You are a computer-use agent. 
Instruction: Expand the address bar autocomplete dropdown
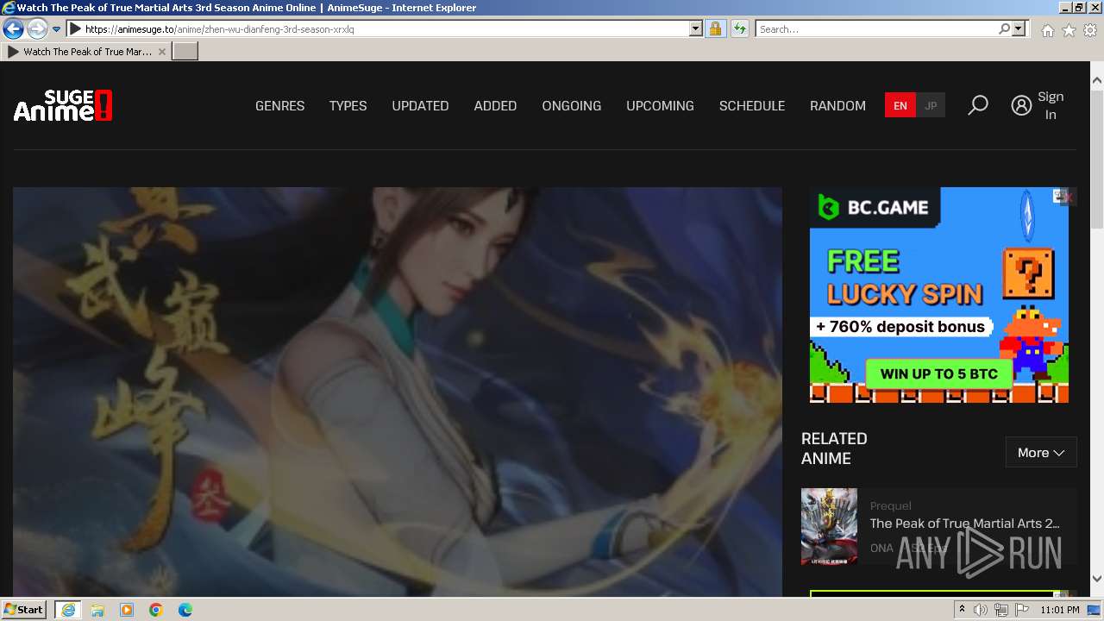pos(696,29)
